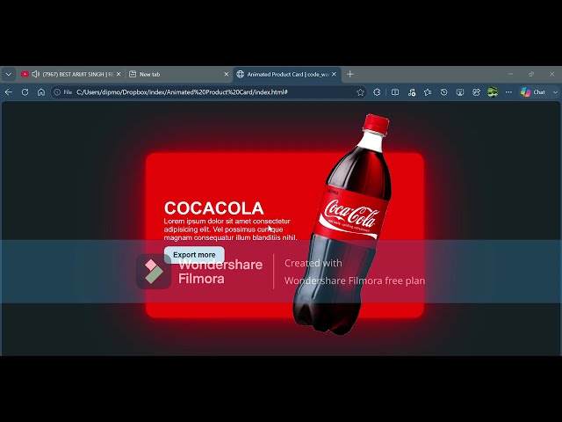Open the browser home page
Screen dimensions: 562x422
[41, 92]
